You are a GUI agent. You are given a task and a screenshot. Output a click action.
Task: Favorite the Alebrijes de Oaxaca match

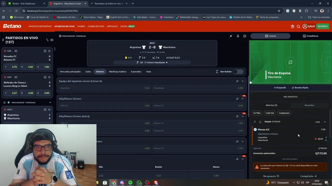(x=49, y=77)
